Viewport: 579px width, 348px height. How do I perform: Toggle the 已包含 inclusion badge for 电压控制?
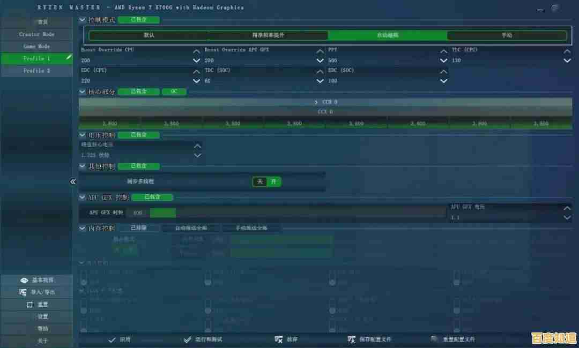(138, 135)
